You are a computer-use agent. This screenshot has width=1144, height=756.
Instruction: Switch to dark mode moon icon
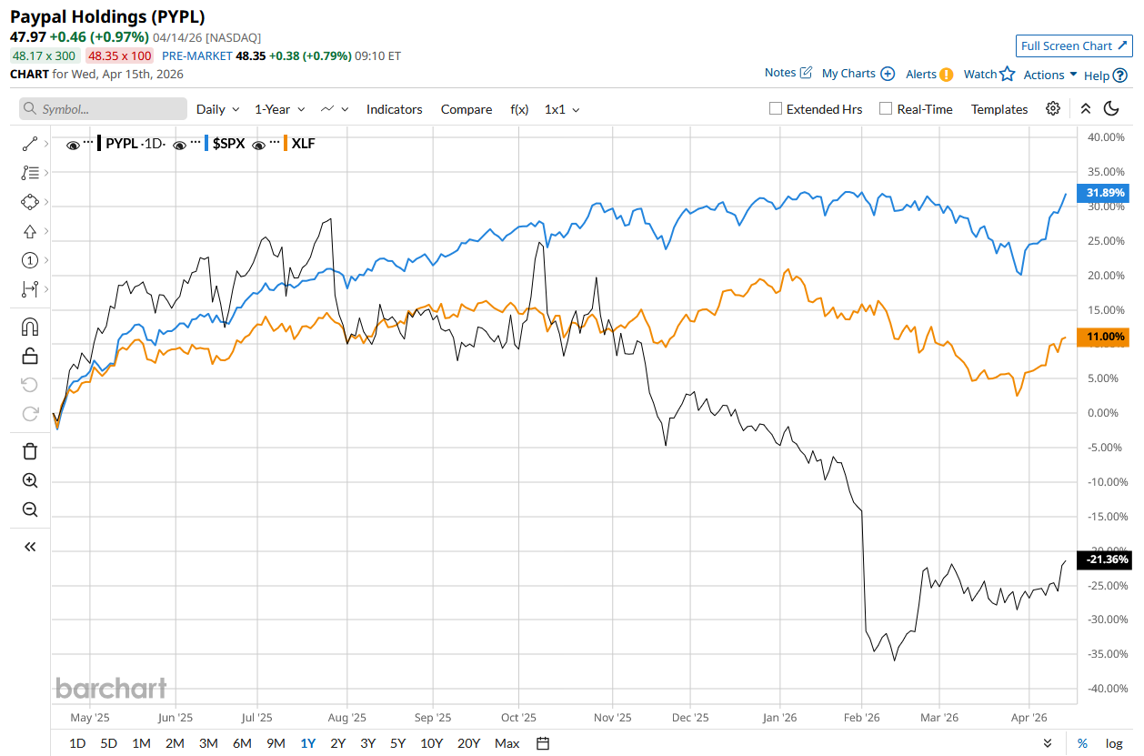coord(1110,109)
